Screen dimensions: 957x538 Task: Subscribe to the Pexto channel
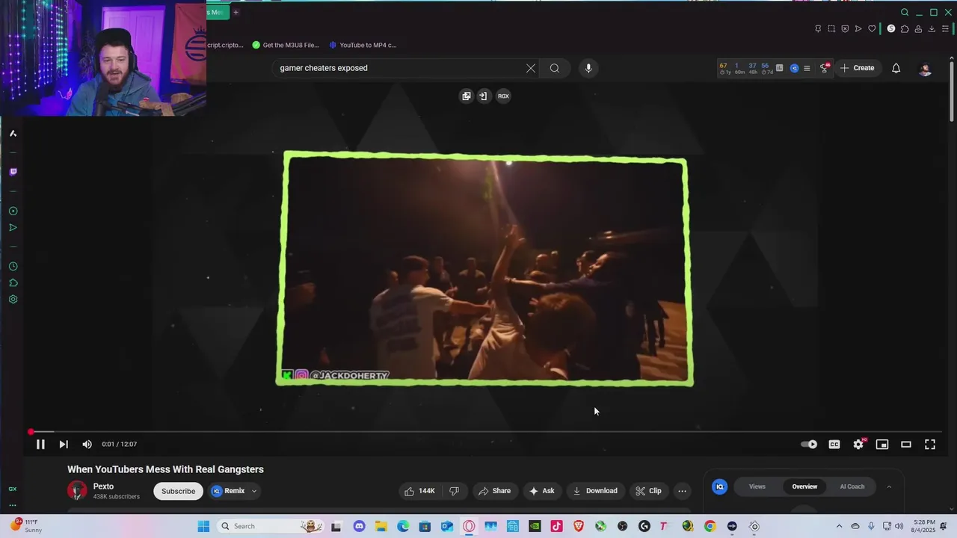[179, 491]
